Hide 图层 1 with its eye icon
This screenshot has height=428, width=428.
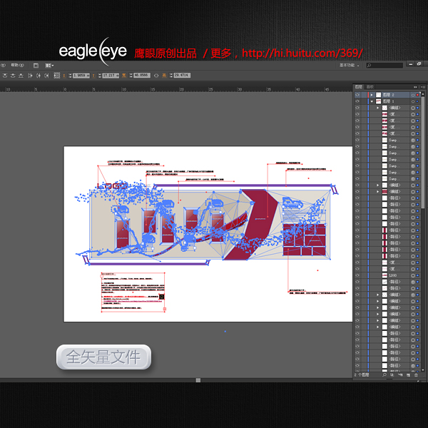pos(357,101)
